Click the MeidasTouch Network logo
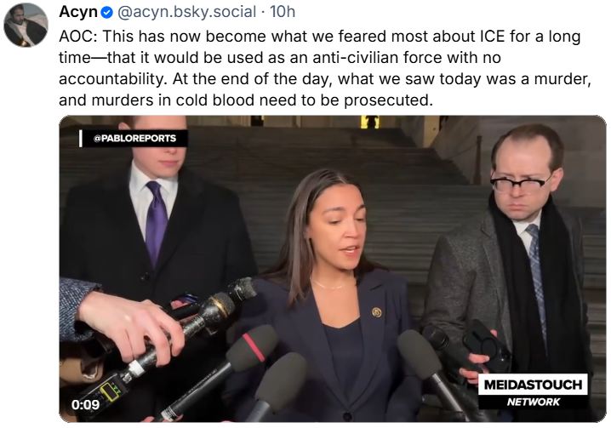Image resolution: width=611 pixels, height=428 pixels. (534, 391)
